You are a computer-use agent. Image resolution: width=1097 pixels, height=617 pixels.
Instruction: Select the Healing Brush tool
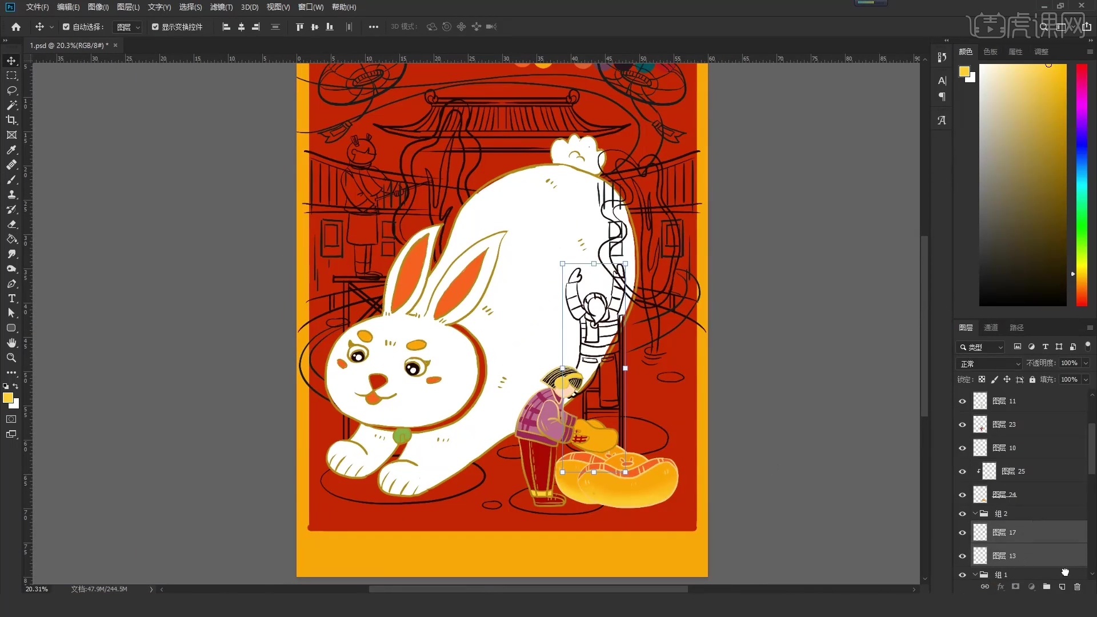[x=11, y=165]
